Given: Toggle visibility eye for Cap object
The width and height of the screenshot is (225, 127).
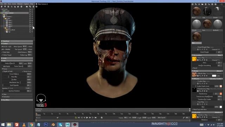Looking at the screenshot, I should pos(32,32).
